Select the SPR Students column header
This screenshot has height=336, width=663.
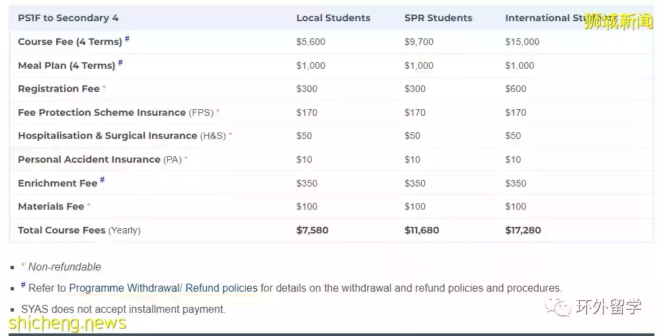438,18
